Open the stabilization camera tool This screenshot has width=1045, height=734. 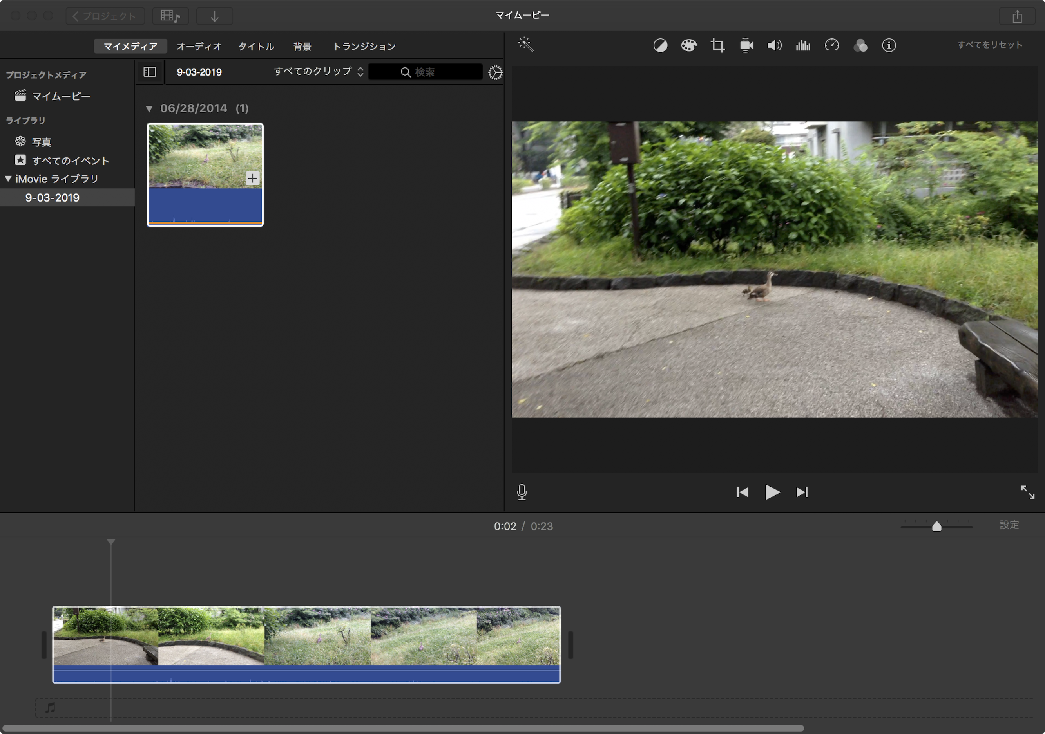click(746, 45)
